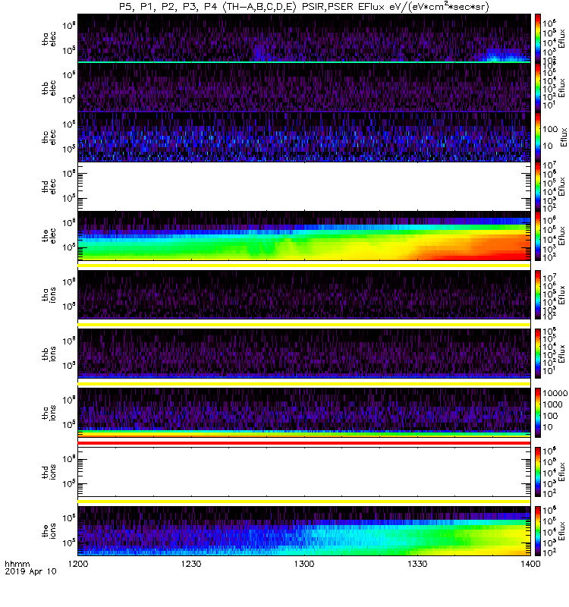Select the 'tha ions' panel label

tap(49, 294)
